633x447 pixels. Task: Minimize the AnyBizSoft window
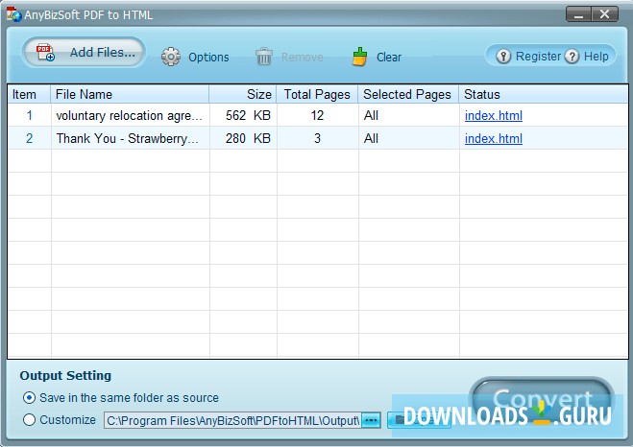578,14
